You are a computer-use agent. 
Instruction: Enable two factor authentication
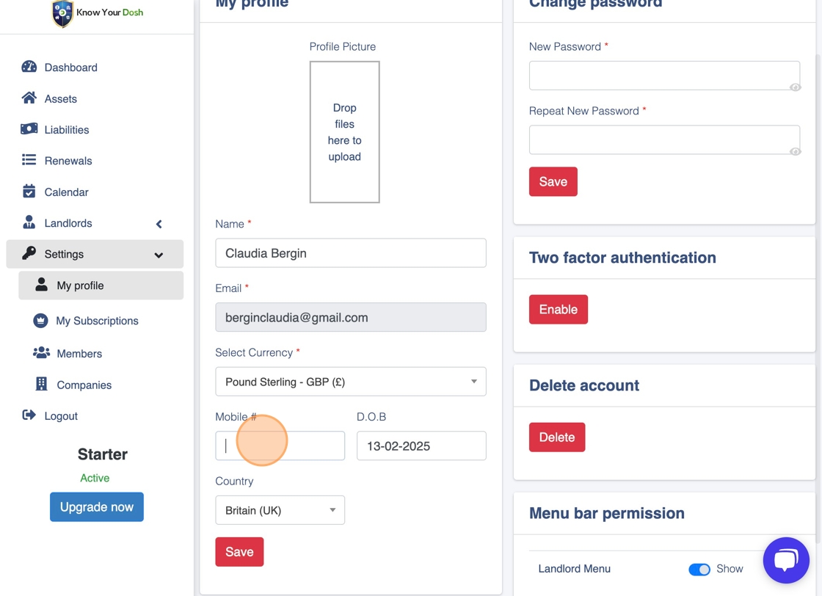558,310
